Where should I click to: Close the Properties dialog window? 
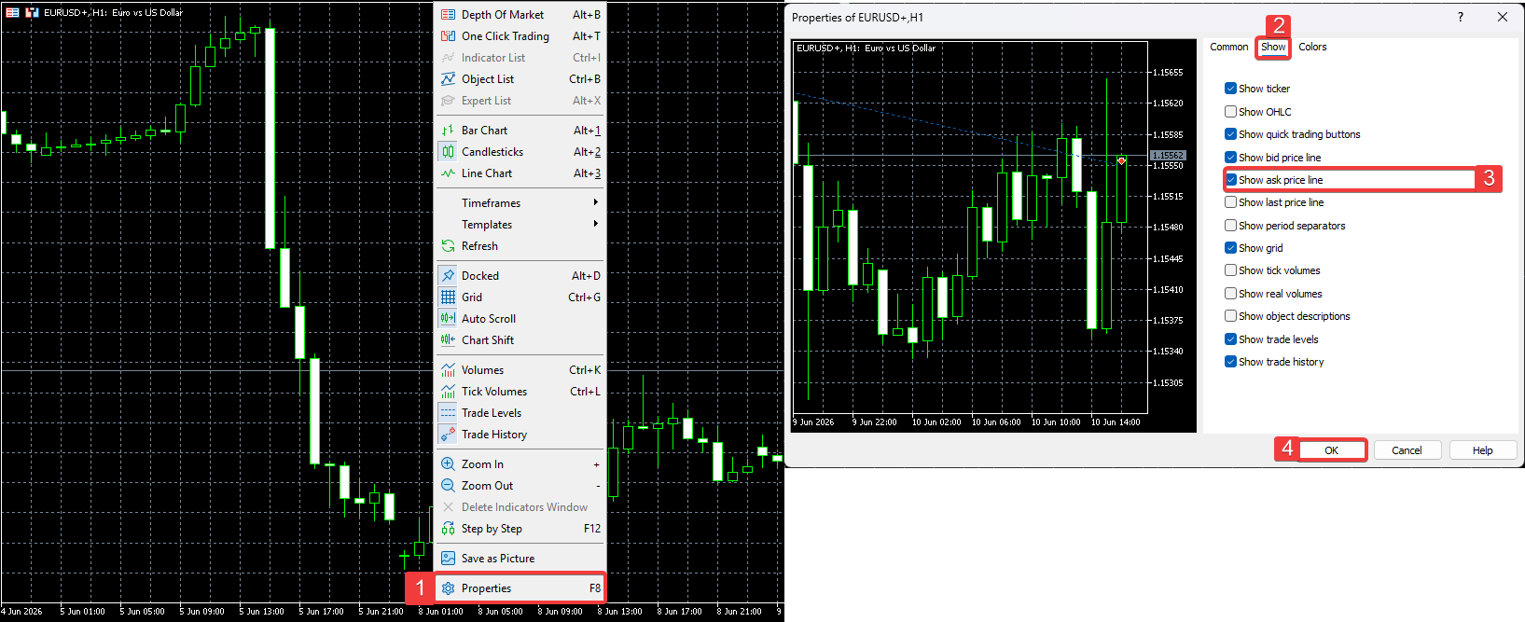click(x=1503, y=17)
